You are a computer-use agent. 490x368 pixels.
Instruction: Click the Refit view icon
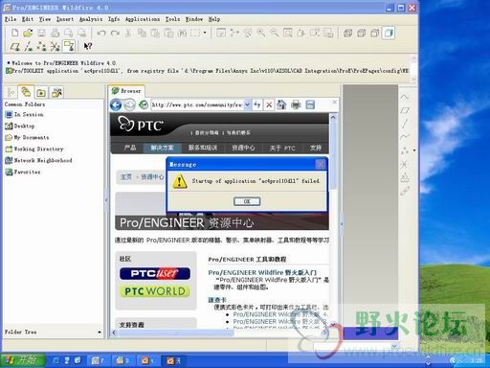[288, 33]
